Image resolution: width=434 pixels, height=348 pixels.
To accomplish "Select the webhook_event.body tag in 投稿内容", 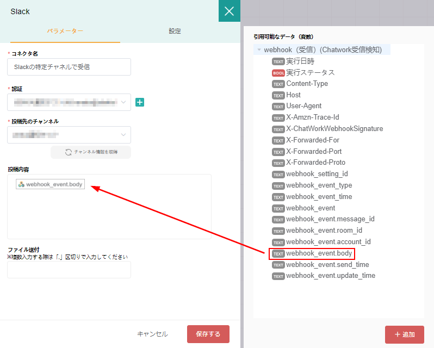I will click(x=51, y=184).
